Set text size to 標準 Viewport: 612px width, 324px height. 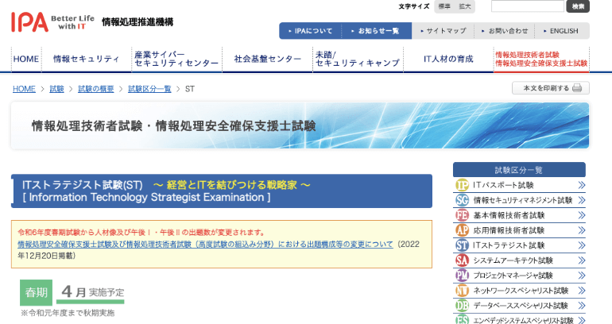pos(444,6)
